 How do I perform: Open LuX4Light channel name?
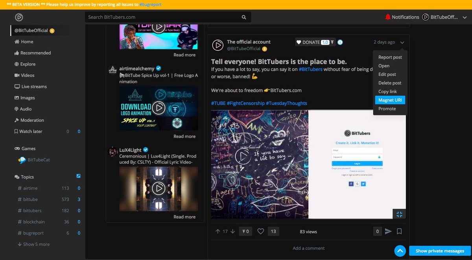tap(130, 150)
